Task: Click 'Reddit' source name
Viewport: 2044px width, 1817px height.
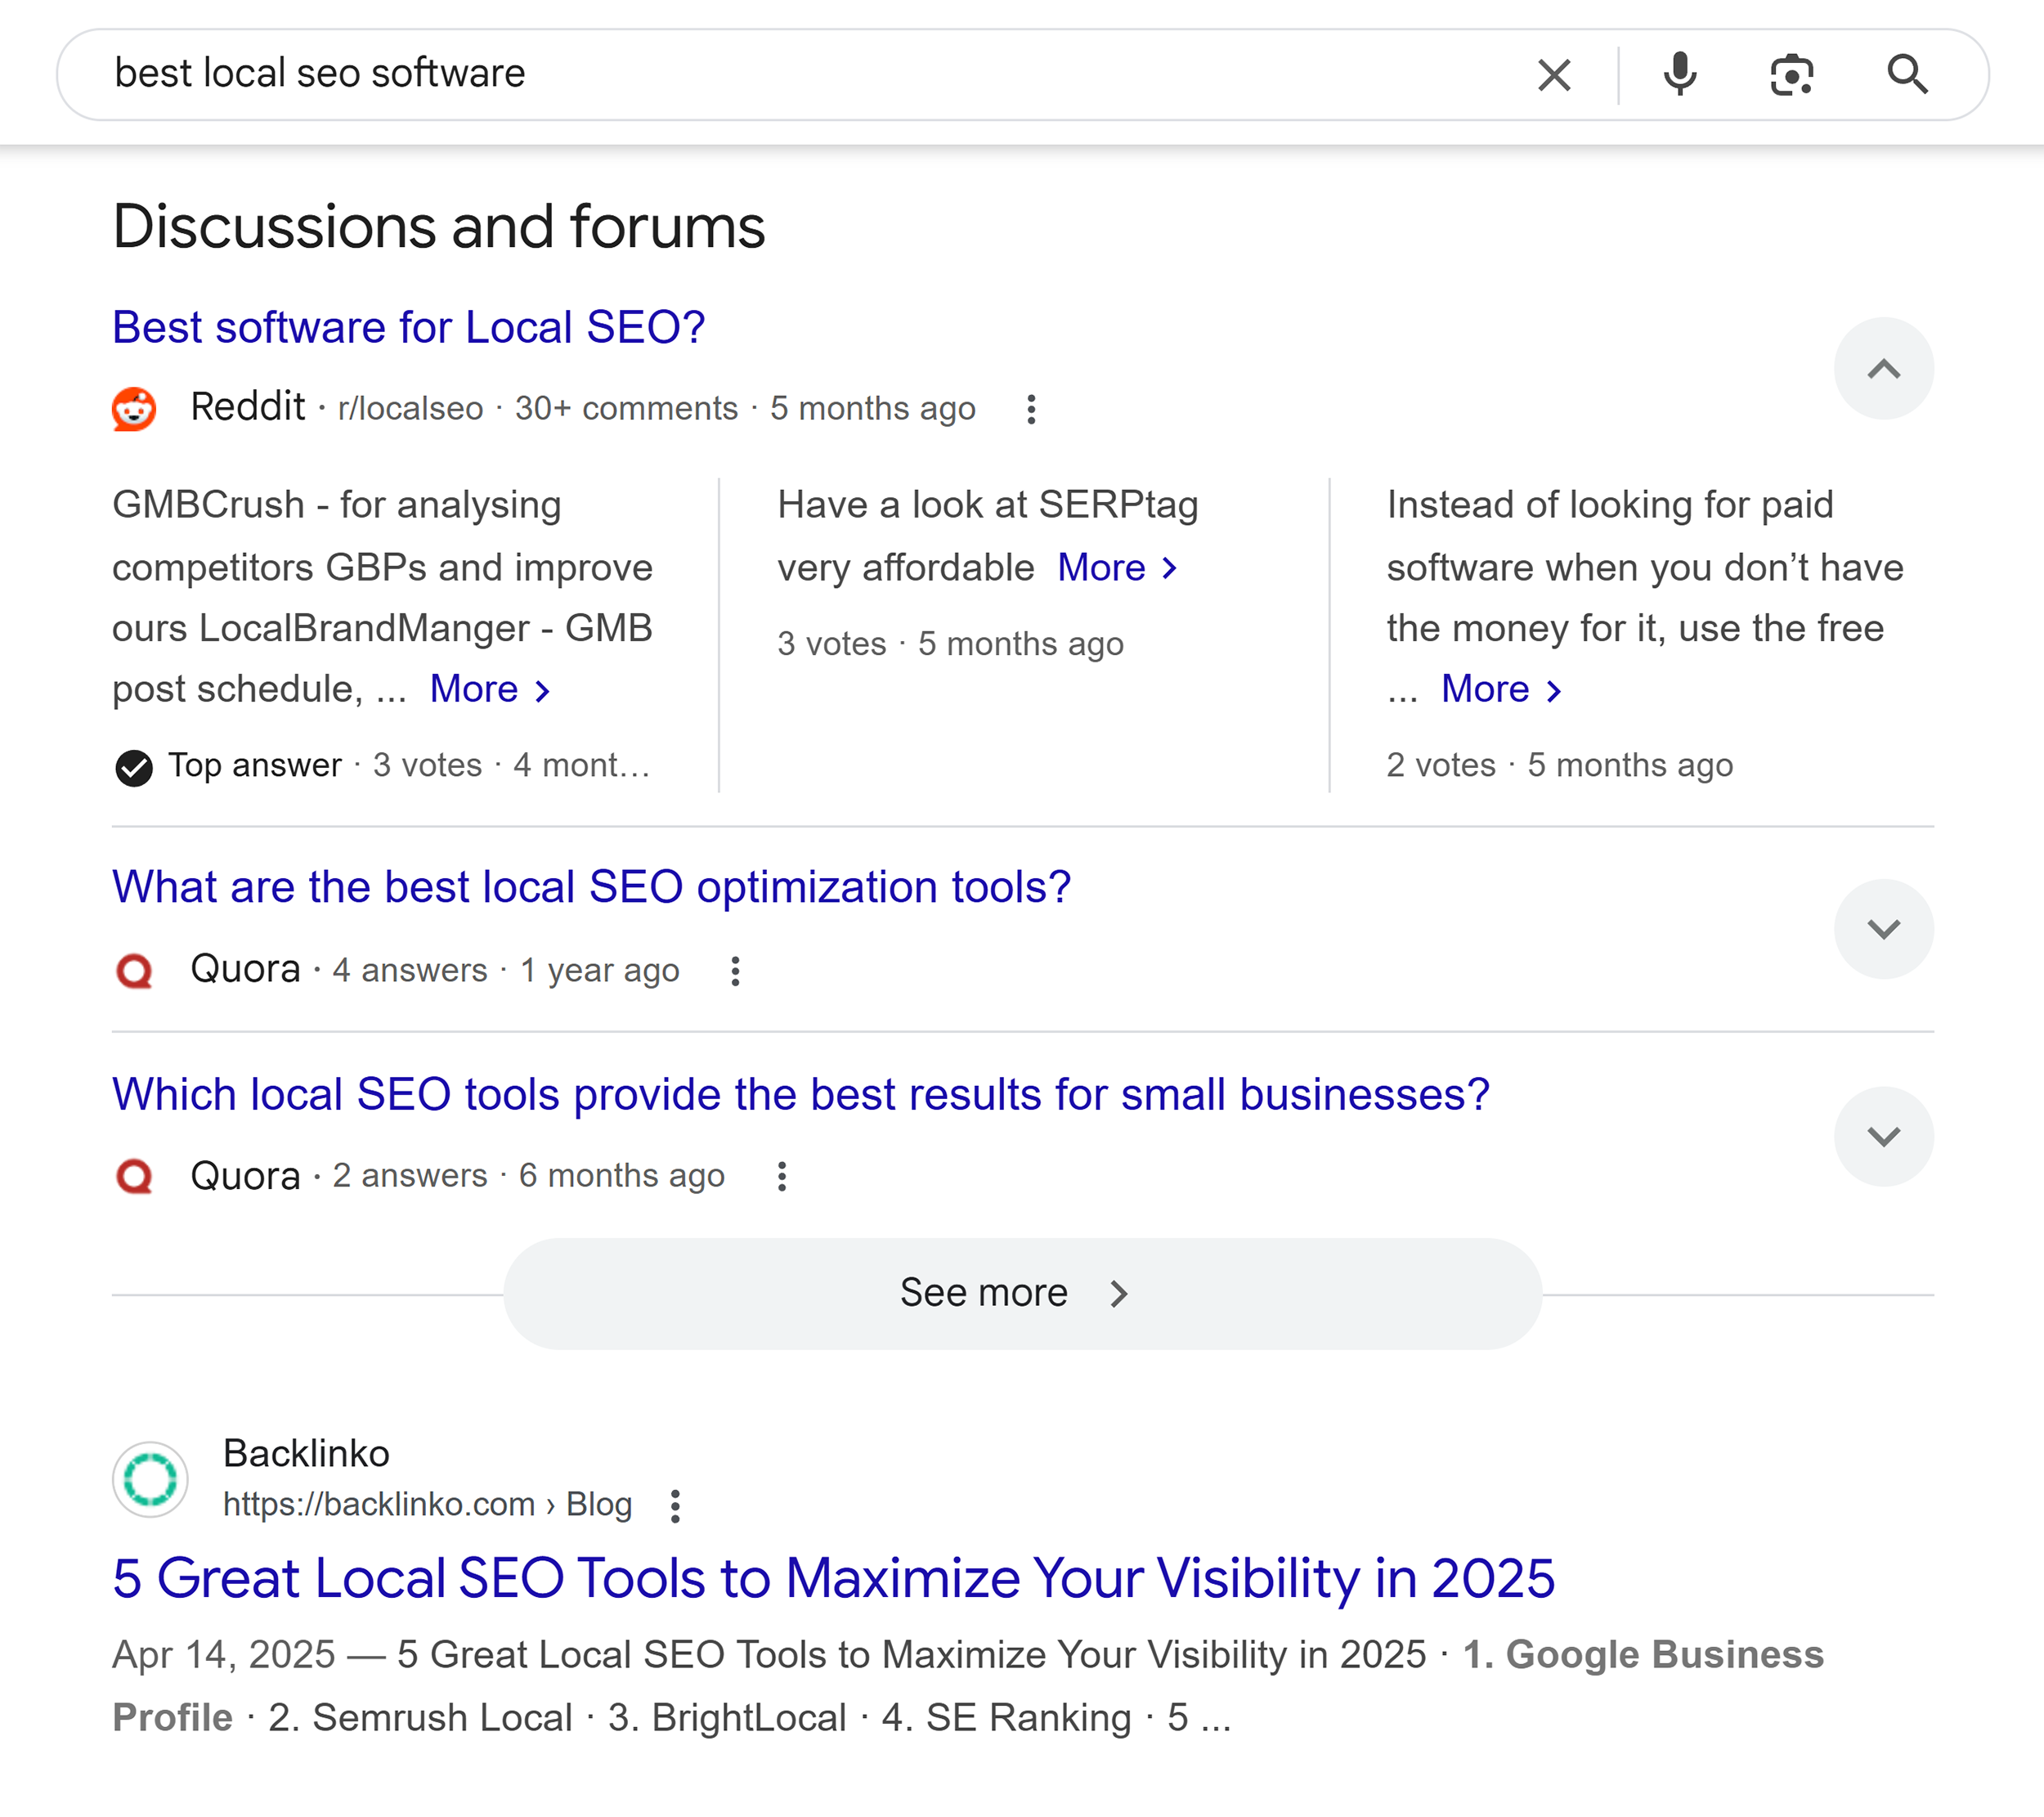Action: [247, 407]
